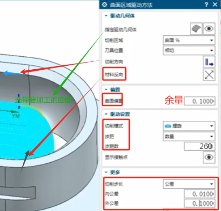This screenshot has height=211, width=221.
Task: Show drive geometry with eye icon
Action: pyautogui.click(x=209, y=29)
